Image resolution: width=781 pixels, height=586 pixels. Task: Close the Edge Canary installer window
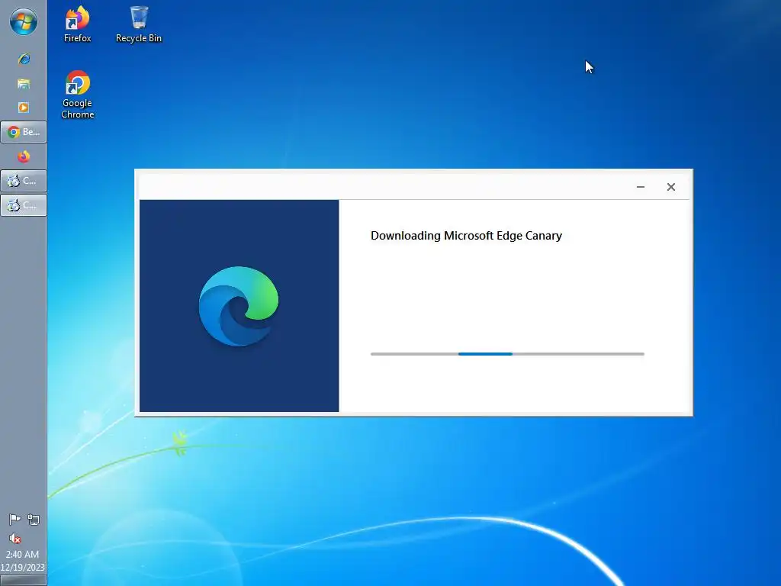(671, 187)
